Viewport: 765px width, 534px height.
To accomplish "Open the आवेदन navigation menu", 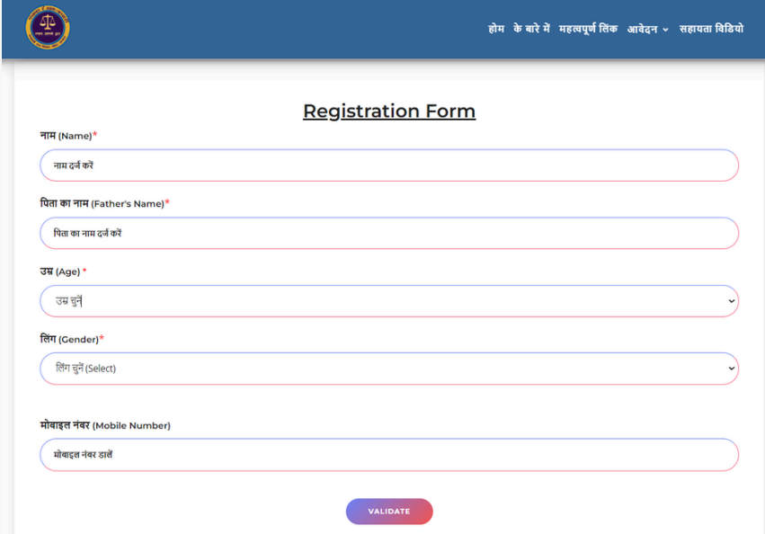I will pos(642,29).
